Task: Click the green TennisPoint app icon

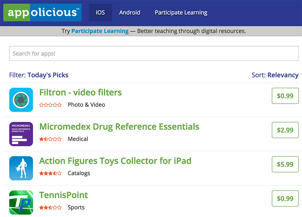Action: tap(21, 202)
